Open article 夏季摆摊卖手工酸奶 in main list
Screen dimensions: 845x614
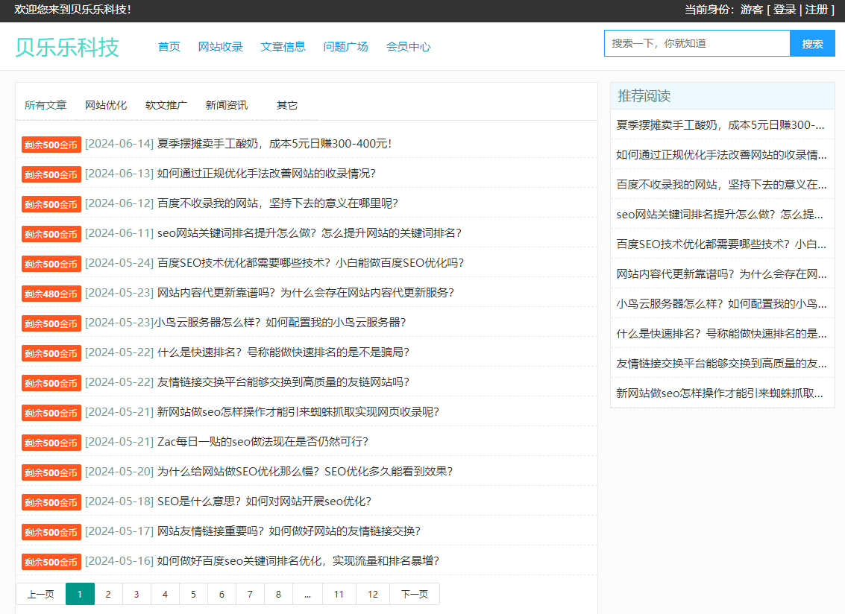[274, 144]
